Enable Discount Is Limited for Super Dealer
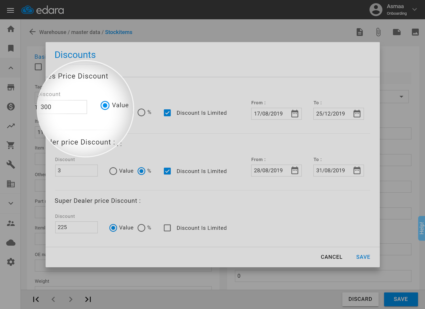Image resolution: width=425 pixels, height=309 pixels. pos(167,228)
